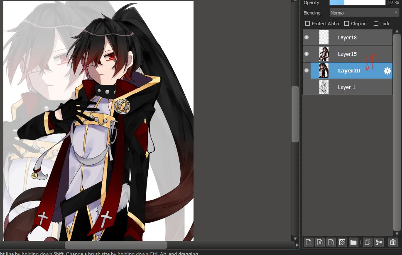The height and width of the screenshot is (255, 402).
Task: Check the Lock checkbox
Action: [x=376, y=24]
